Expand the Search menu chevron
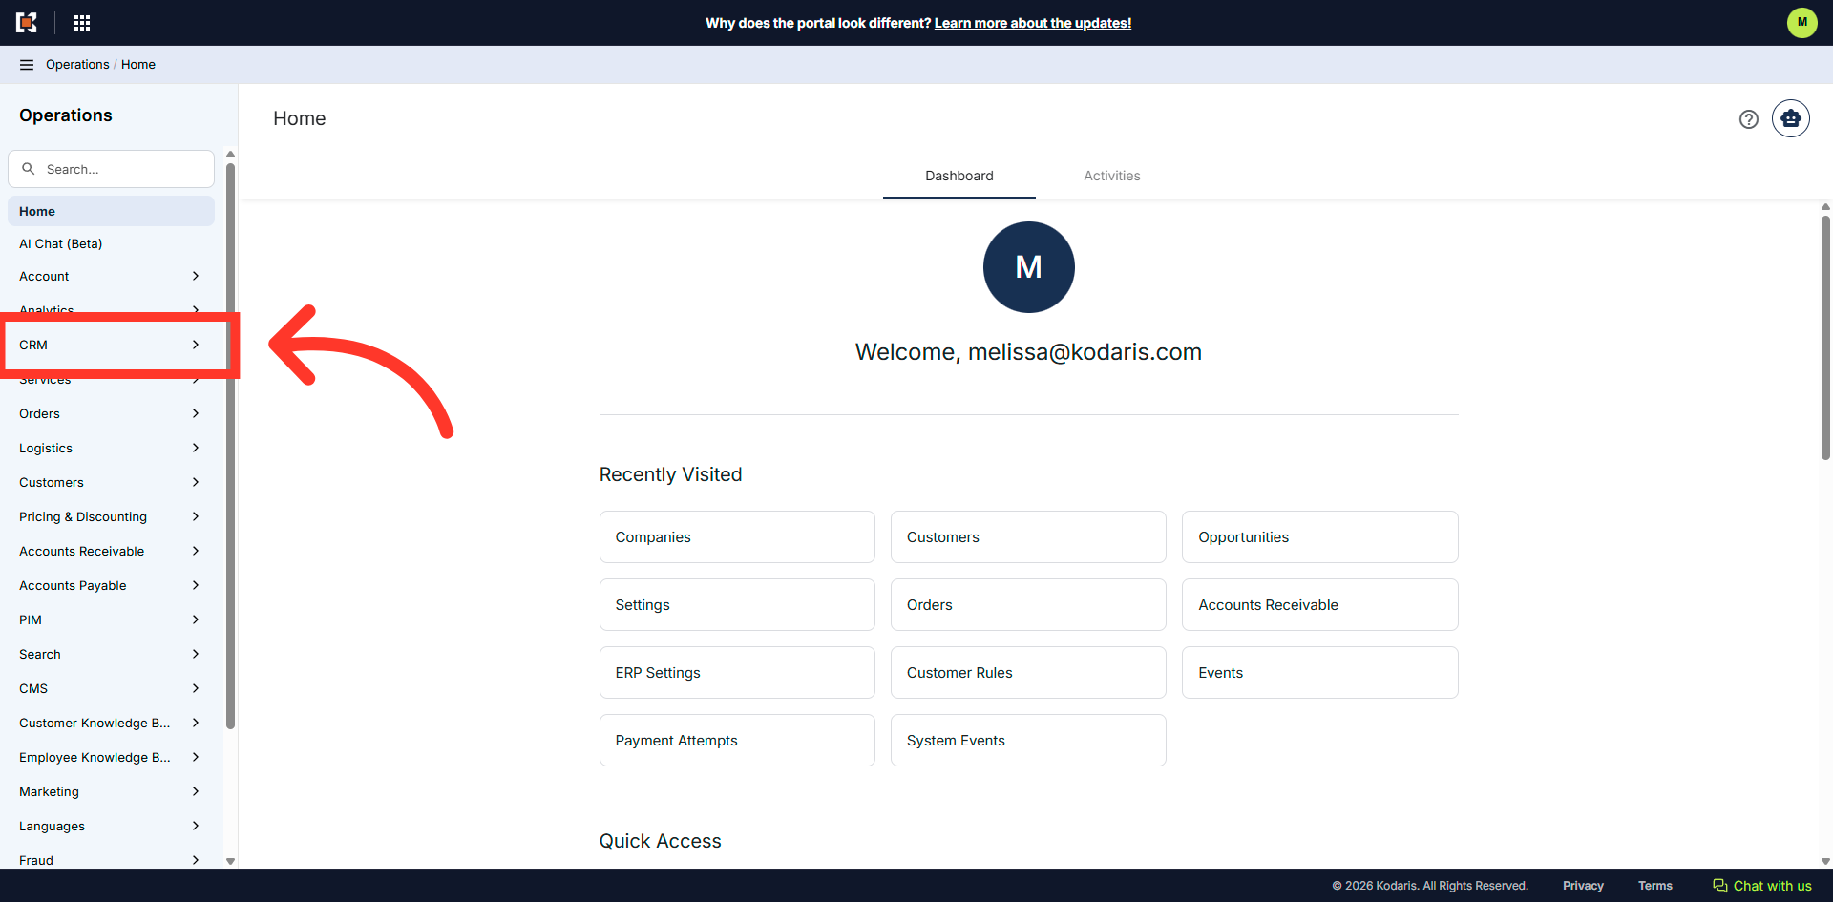Viewport: 1833px width, 902px height. click(x=196, y=654)
